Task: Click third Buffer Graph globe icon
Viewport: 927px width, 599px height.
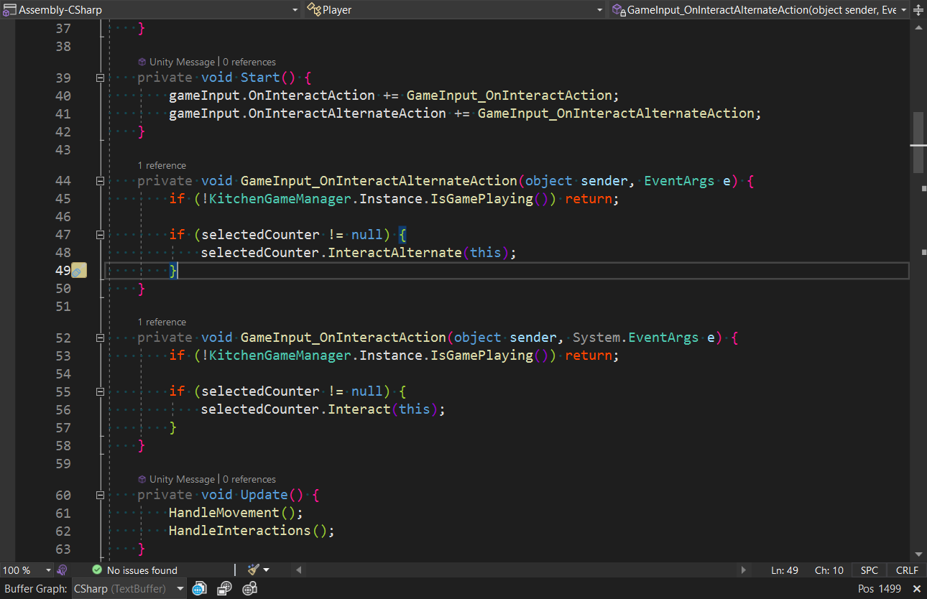Action: point(249,589)
